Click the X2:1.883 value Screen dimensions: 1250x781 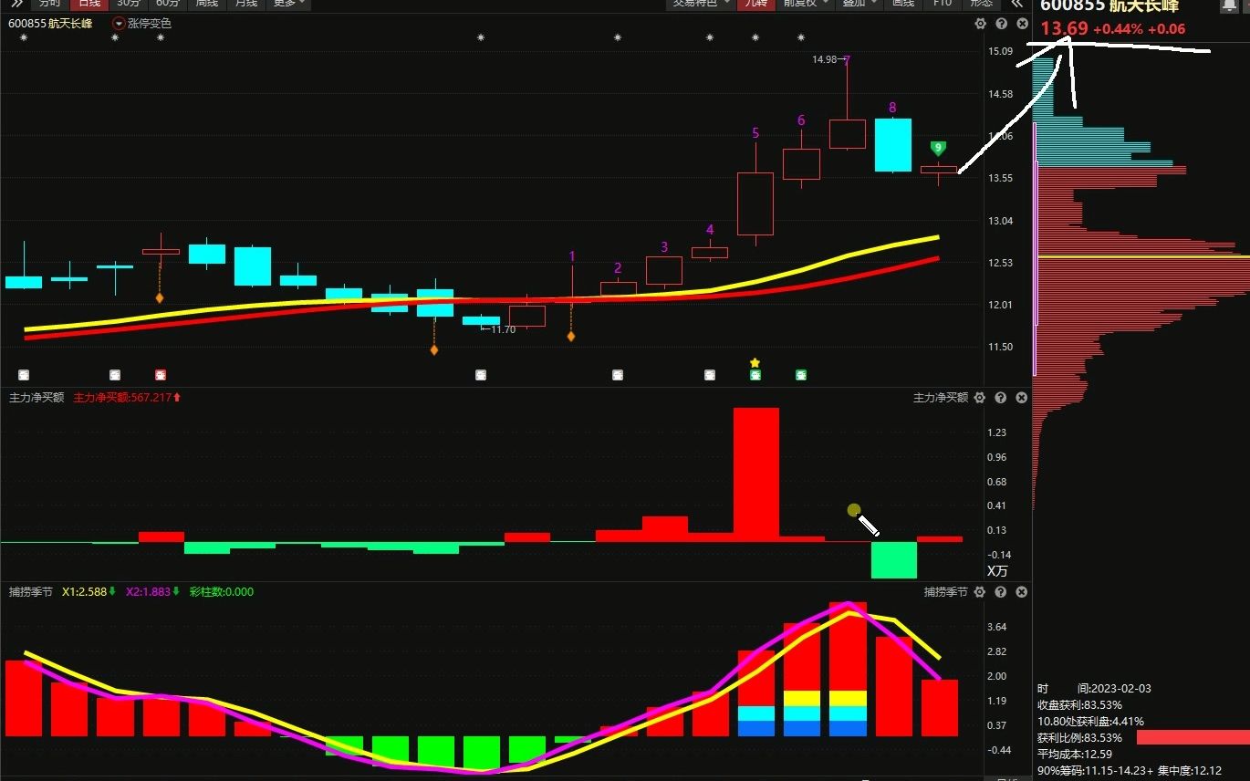pos(152,592)
